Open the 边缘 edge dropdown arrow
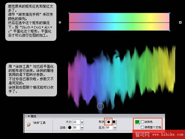 click(82, 128)
